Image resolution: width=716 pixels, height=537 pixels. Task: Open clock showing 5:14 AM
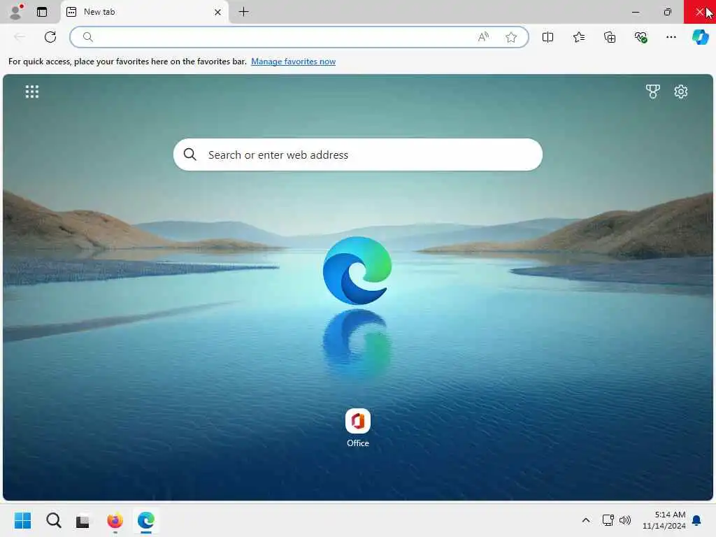(664, 520)
